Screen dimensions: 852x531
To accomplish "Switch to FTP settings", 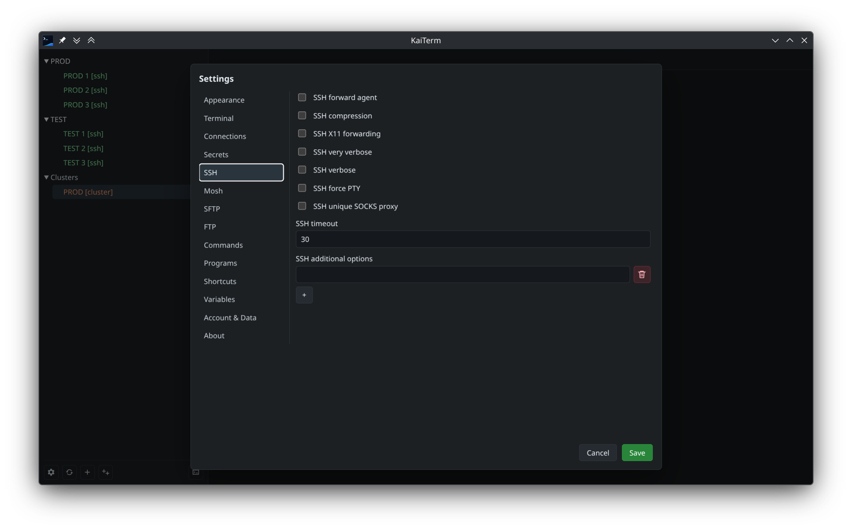I will point(241,227).
